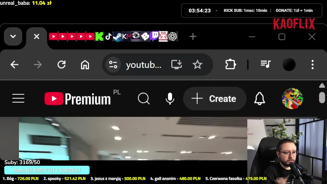This screenshot has width=327, height=184.
Task: Click the page scrollbar up arrow
Action: (x=322, y=86)
